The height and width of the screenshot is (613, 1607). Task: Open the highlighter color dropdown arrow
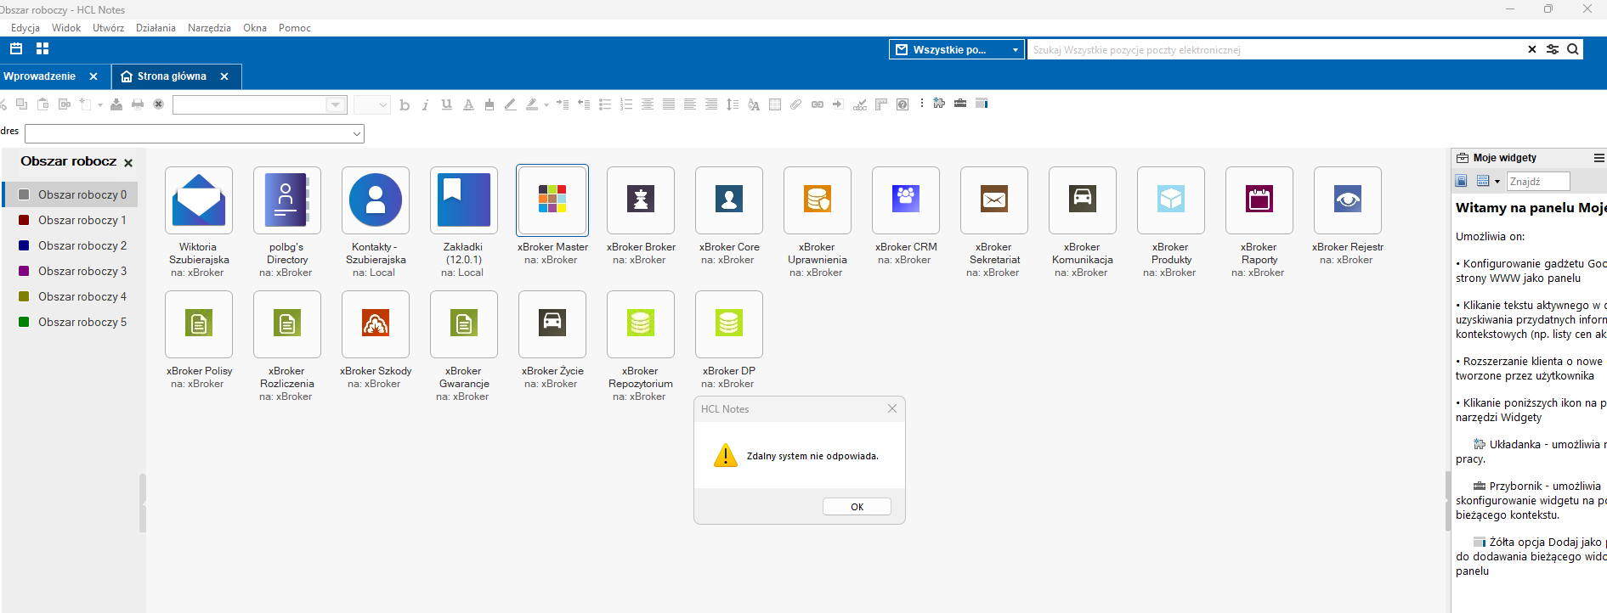point(546,105)
